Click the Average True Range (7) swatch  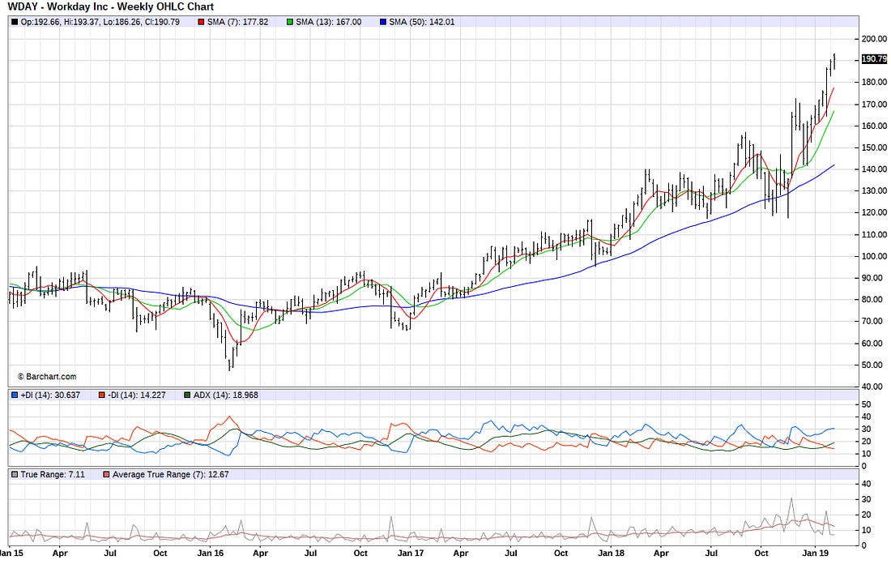click(106, 474)
